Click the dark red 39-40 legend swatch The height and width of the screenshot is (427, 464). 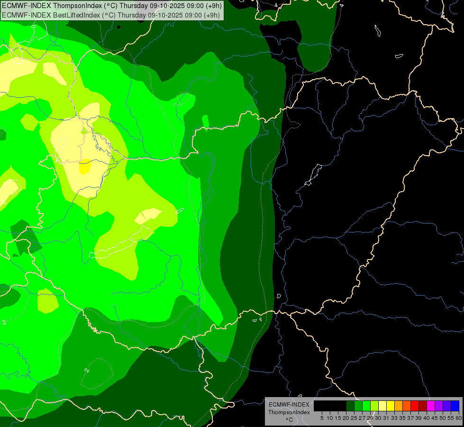pyautogui.click(x=423, y=406)
